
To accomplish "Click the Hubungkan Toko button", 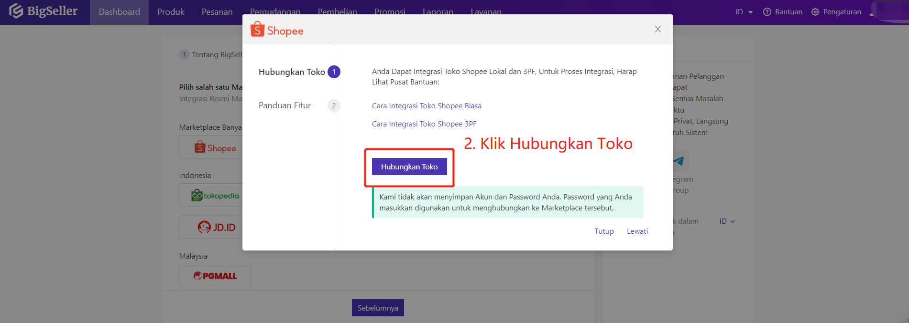I will [x=409, y=167].
